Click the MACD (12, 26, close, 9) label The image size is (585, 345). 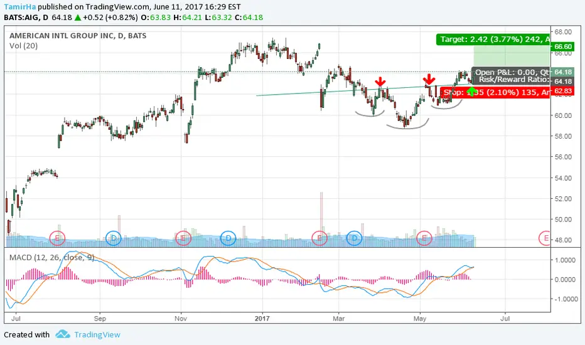(51, 257)
